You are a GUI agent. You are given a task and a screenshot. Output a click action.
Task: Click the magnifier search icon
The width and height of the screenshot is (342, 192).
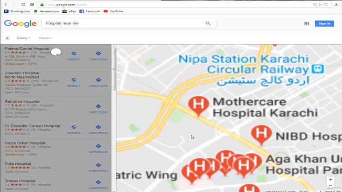[208, 23]
